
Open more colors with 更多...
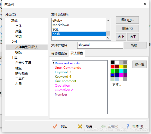pos(117,85)
